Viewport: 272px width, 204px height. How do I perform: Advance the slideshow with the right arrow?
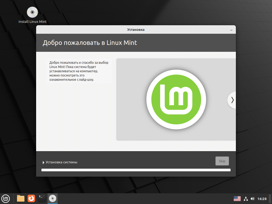tap(232, 100)
